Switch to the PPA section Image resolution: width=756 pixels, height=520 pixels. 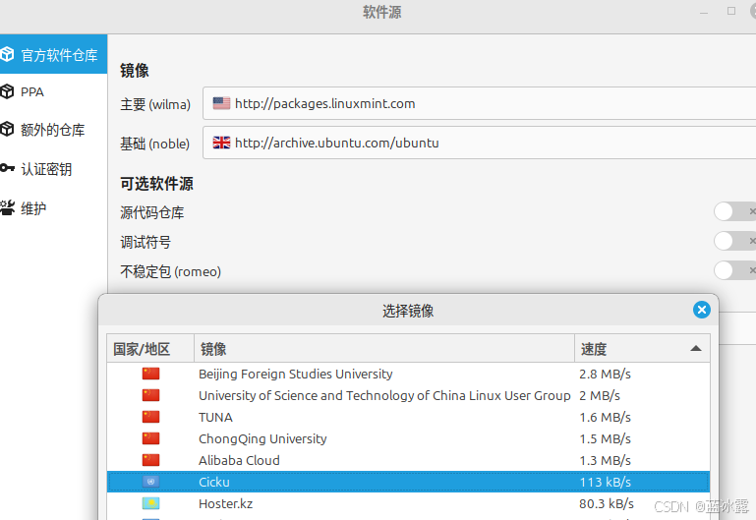pyautogui.click(x=53, y=91)
